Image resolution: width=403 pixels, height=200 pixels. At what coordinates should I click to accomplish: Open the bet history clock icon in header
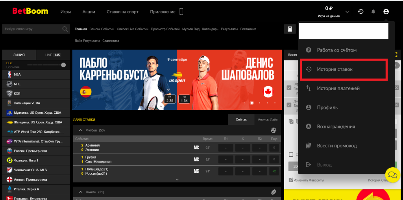(x=360, y=12)
